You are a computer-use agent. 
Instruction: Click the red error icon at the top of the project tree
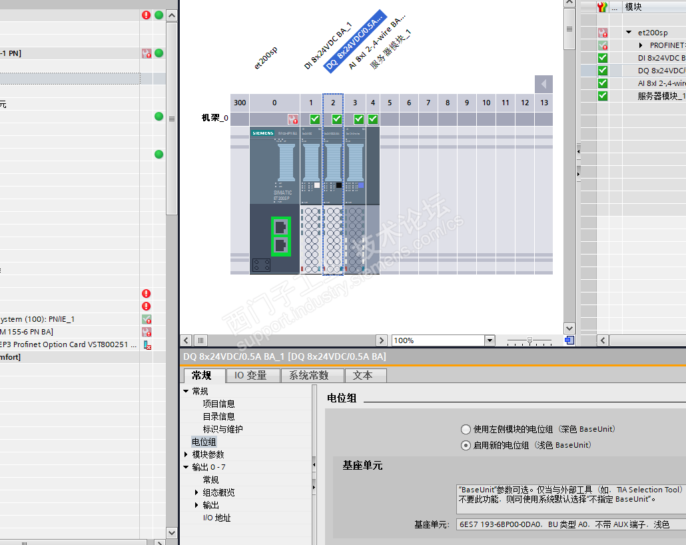pos(146,15)
